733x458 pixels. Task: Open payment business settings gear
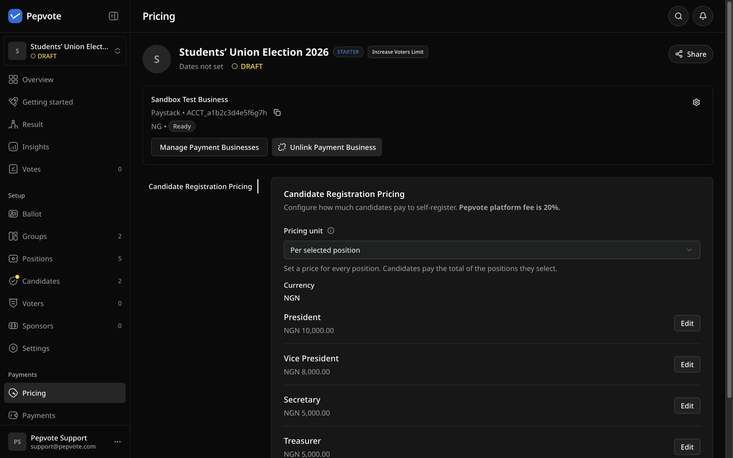[696, 102]
